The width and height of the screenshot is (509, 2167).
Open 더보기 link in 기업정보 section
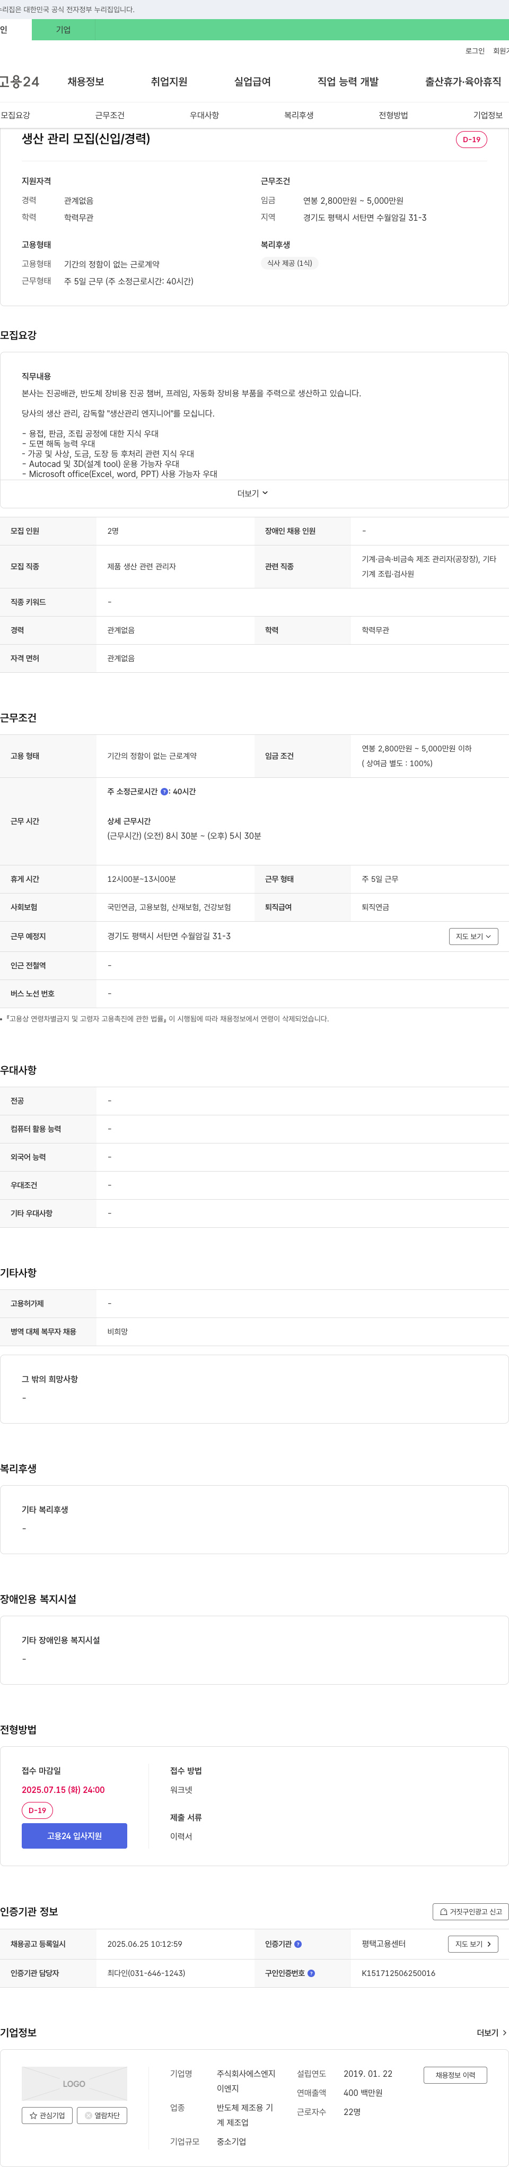(x=492, y=2033)
